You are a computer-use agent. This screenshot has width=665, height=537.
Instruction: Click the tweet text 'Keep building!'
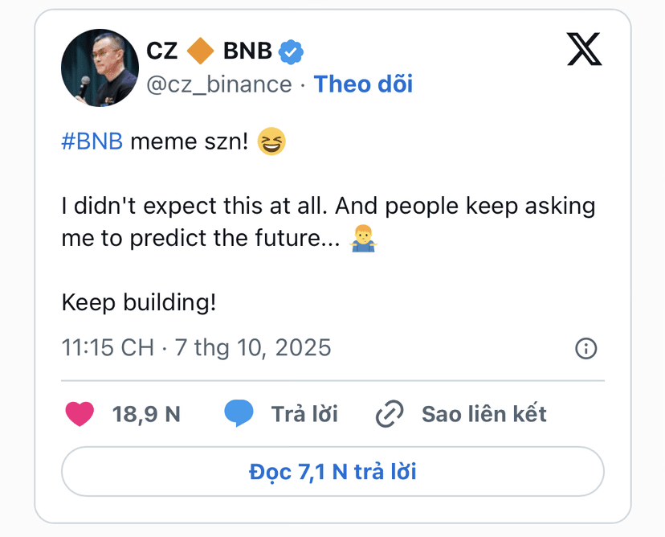139,303
